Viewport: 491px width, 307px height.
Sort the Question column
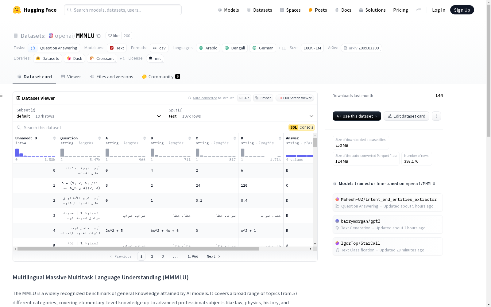pyautogui.click(x=99, y=138)
